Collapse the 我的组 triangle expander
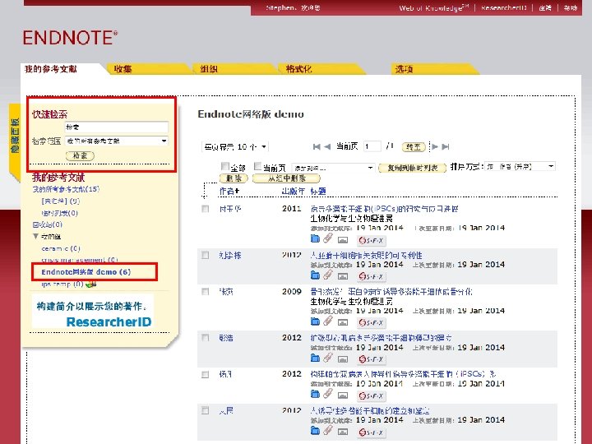This screenshot has width=592, height=444. tap(35, 236)
